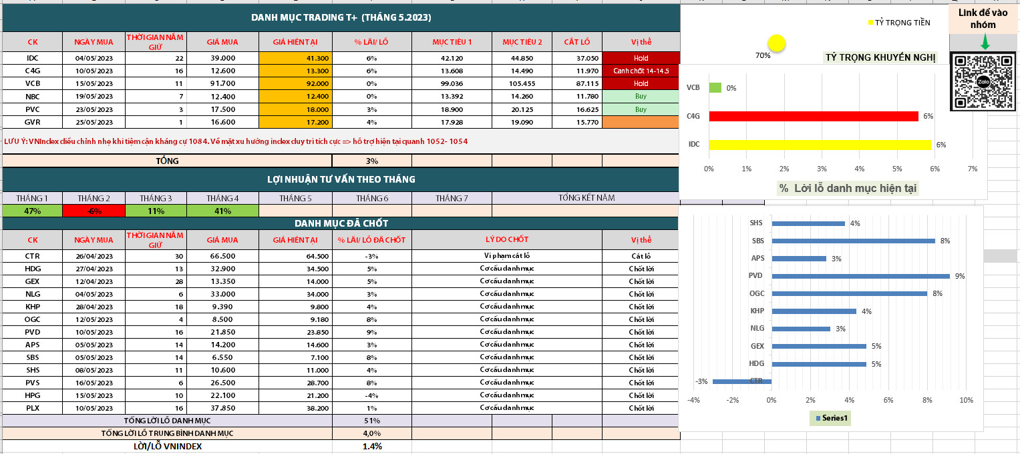Click the negative CTR bar in the chart
The image size is (1020, 454).
[742, 381]
